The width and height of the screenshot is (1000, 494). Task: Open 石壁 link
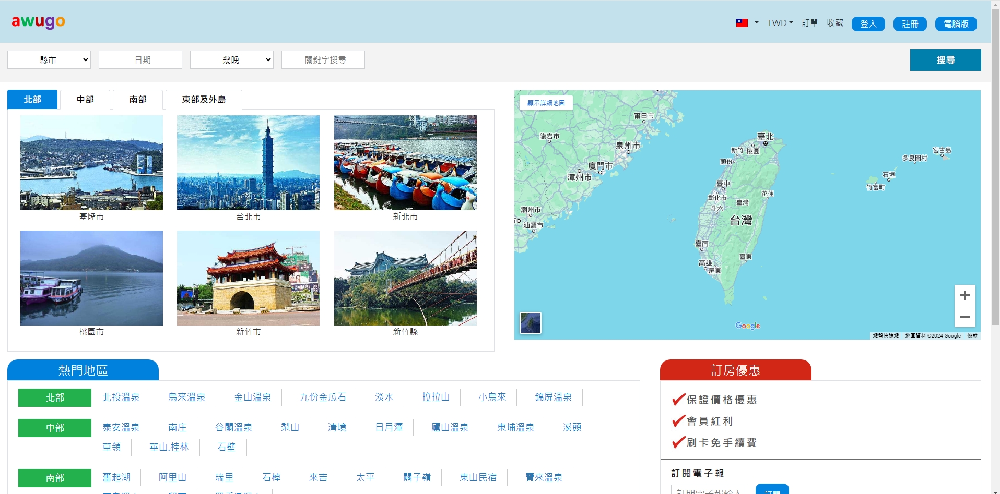226,448
